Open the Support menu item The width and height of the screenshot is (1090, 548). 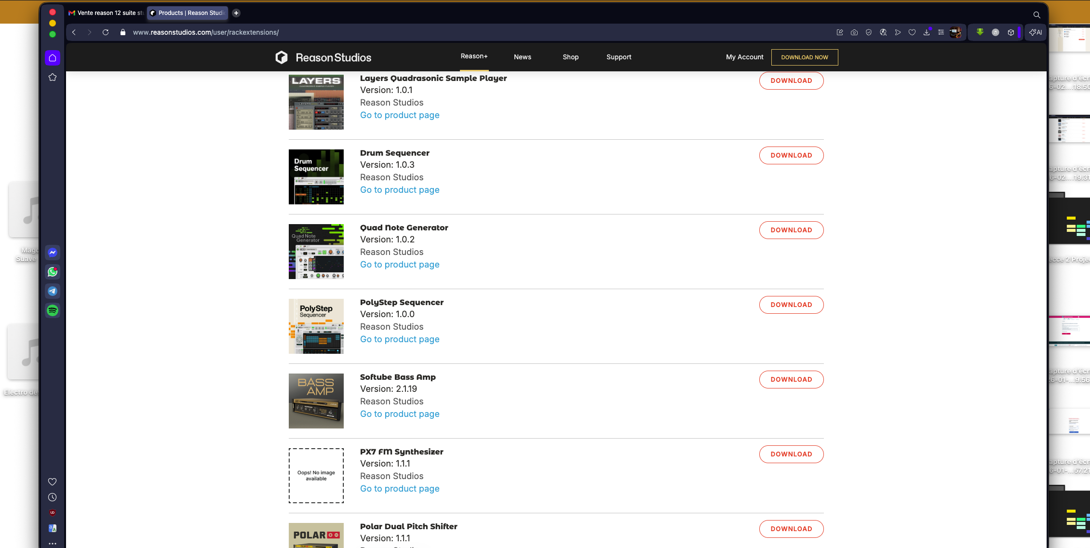click(619, 57)
